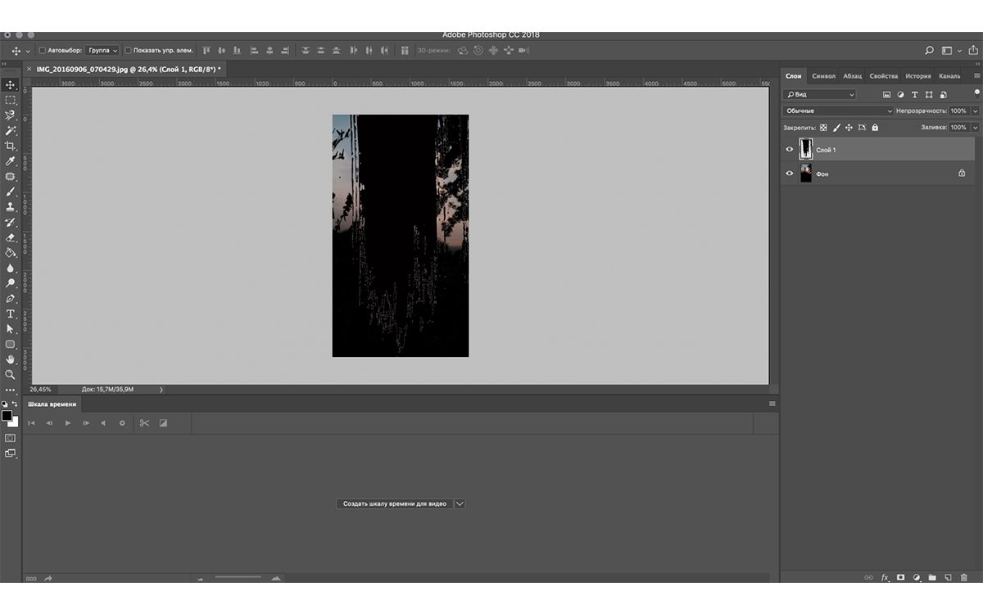Switch to the Абзац tab
Image resolution: width=983 pixels, height=614 pixels.
pyautogui.click(x=853, y=76)
